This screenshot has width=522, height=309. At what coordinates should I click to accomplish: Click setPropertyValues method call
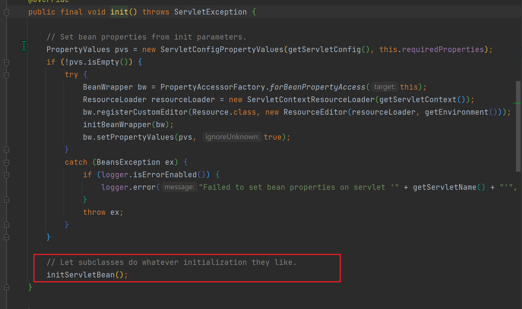[x=135, y=137]
